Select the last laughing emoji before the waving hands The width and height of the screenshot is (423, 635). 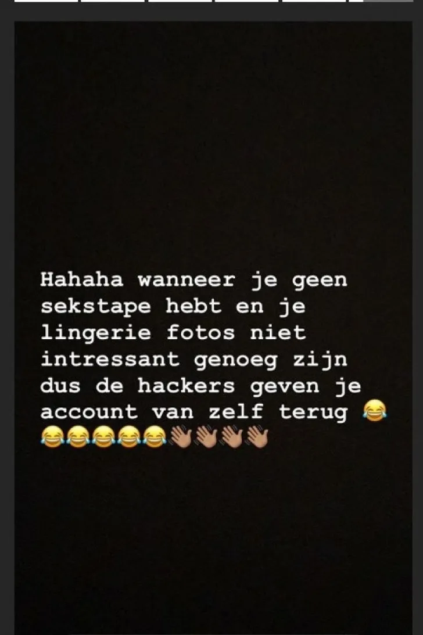click(x=155, y=436)
